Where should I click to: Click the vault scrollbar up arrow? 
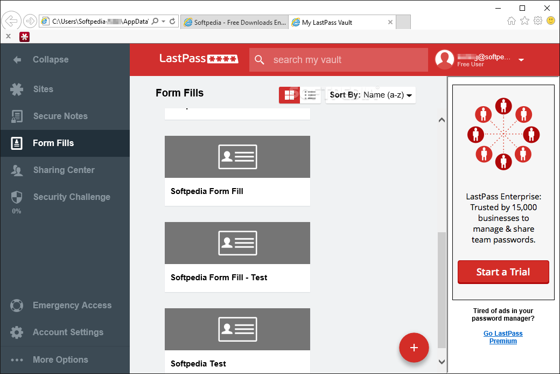coord(442,120)
